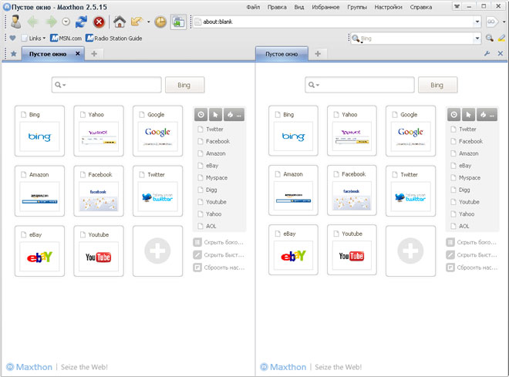Select the left pane Пустое окно tab

click(x=48, y=54)
